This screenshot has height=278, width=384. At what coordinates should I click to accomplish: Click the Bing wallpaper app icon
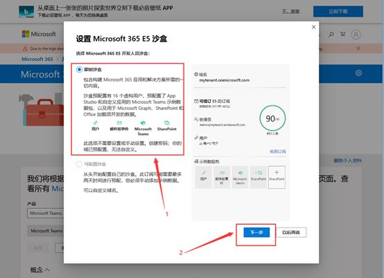(x=26, y=12)
